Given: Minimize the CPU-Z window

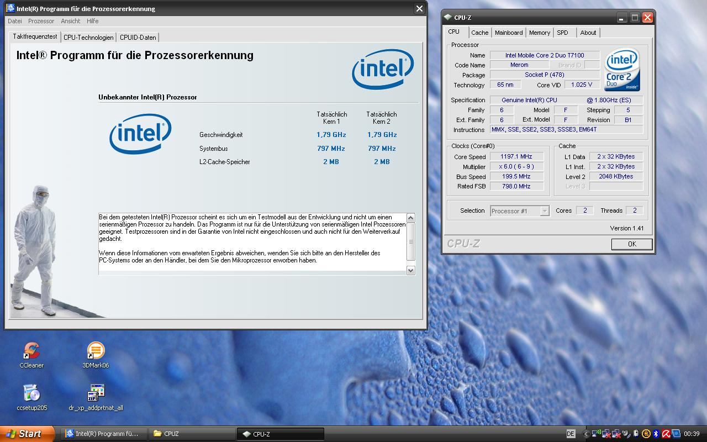Looking at the screenshot, I should pos(621,18).
